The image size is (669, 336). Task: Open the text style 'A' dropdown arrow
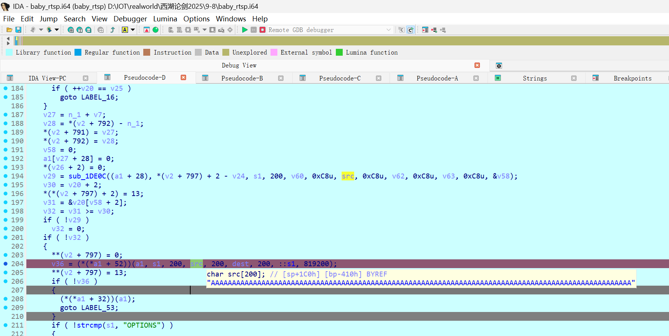coord(133,30)
